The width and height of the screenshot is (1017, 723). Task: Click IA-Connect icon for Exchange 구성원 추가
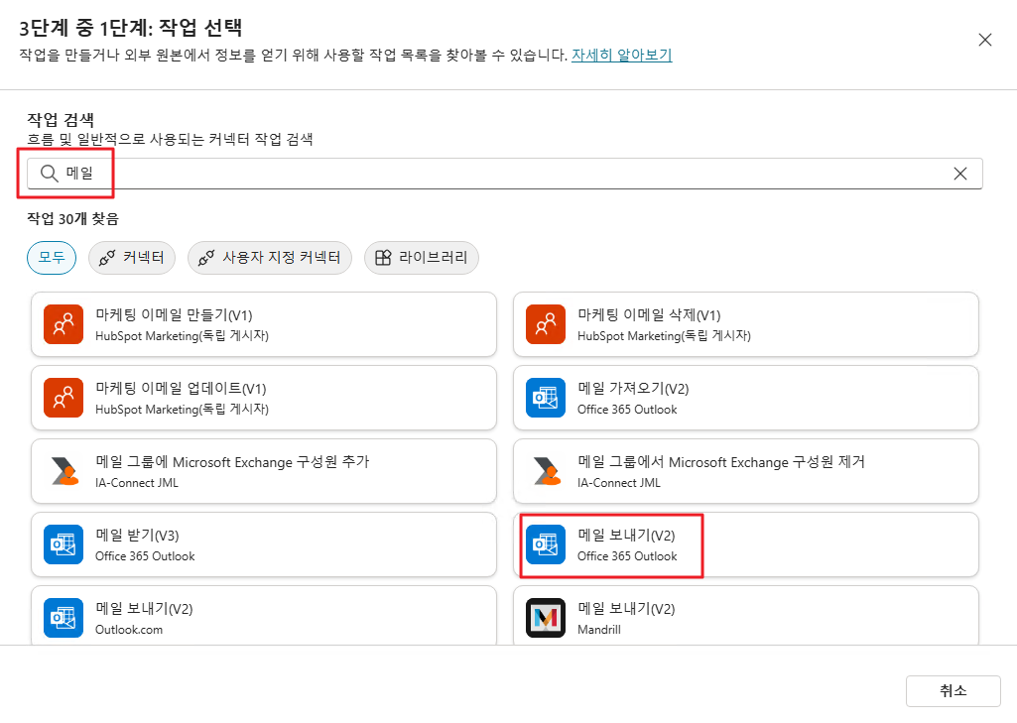tap(64, 471)
